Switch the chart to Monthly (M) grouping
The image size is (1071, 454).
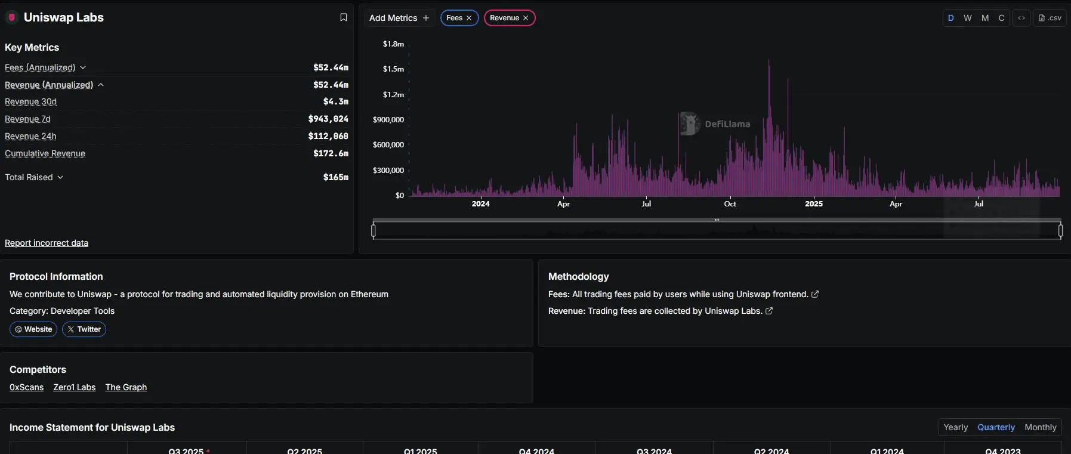click(x=985, y=18)
